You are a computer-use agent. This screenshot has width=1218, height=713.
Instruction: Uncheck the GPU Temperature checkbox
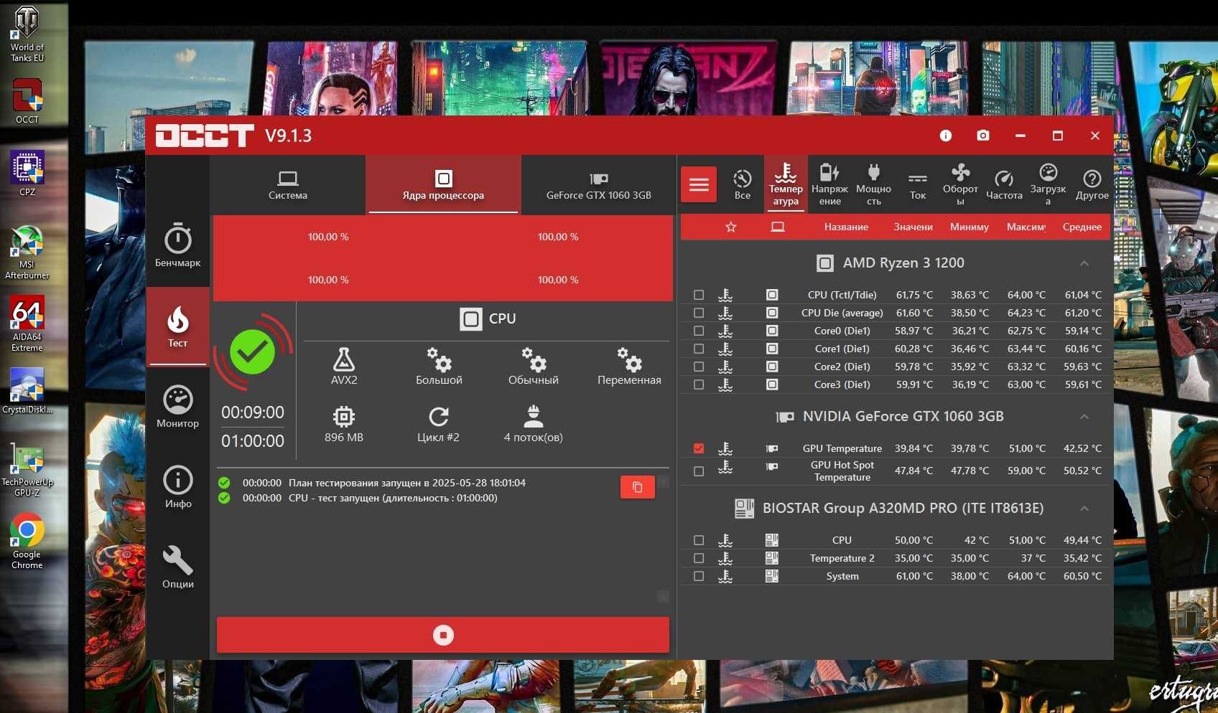[699, 448]
